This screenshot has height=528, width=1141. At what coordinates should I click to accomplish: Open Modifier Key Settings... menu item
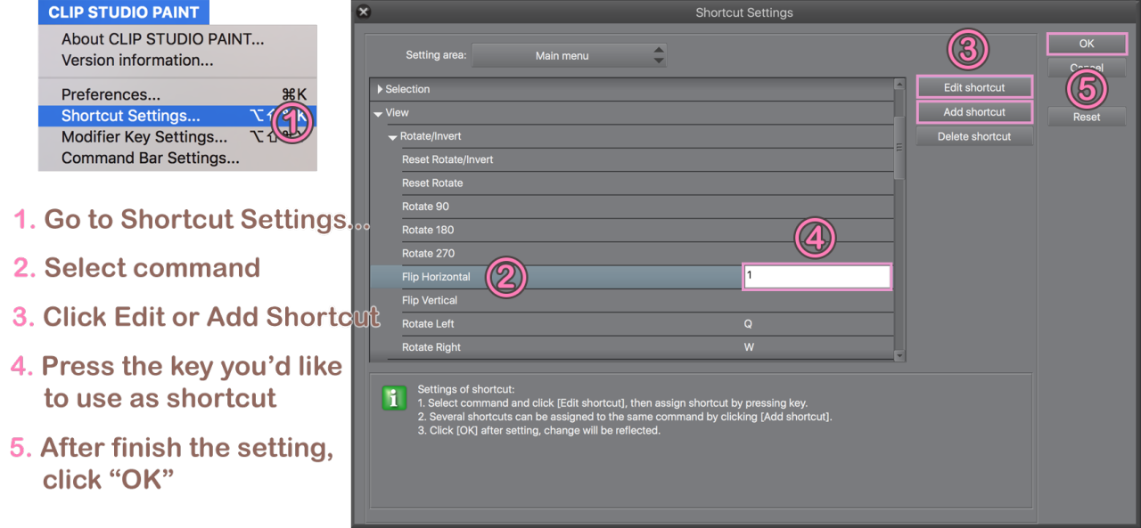177,137
